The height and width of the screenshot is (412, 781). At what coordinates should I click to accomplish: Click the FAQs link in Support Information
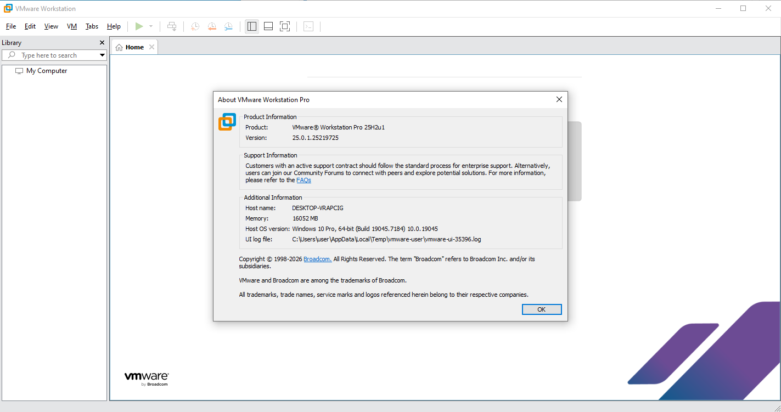click(304, 180)
